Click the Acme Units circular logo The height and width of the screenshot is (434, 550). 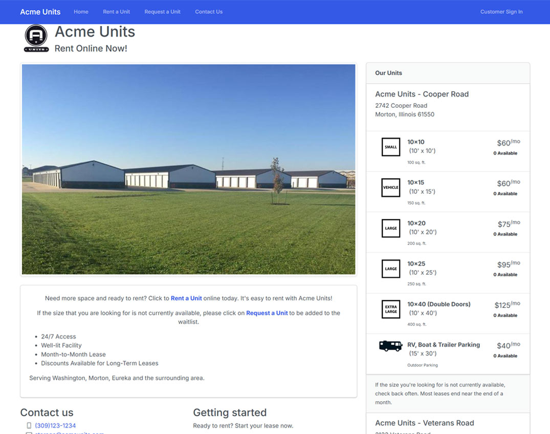[36, 38]
